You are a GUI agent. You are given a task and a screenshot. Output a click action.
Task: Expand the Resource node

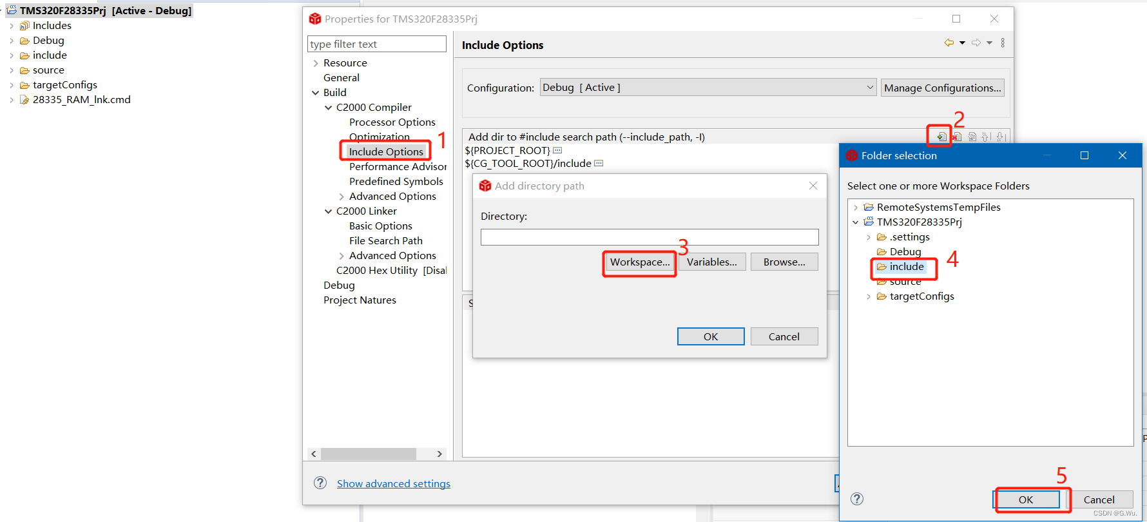(316, 63)
